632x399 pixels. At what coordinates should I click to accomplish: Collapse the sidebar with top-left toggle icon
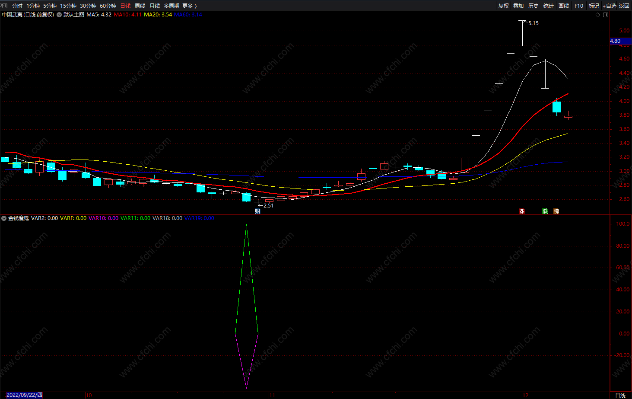coord(5,6)
